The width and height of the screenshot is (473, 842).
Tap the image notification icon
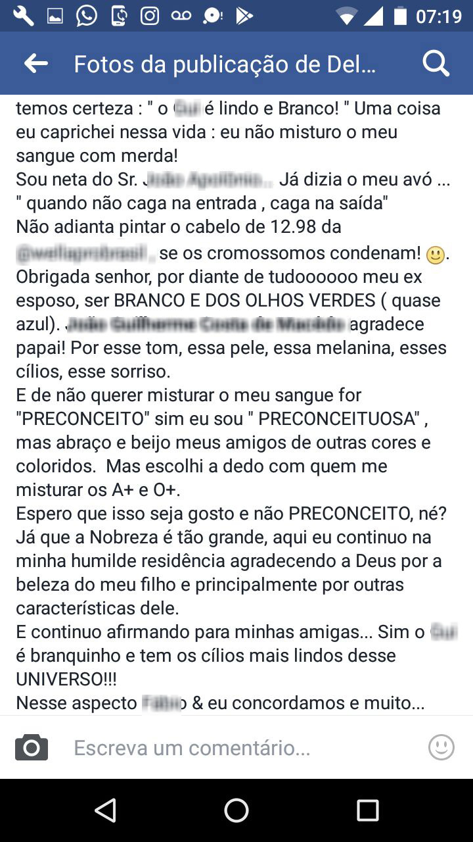[55, 16]
